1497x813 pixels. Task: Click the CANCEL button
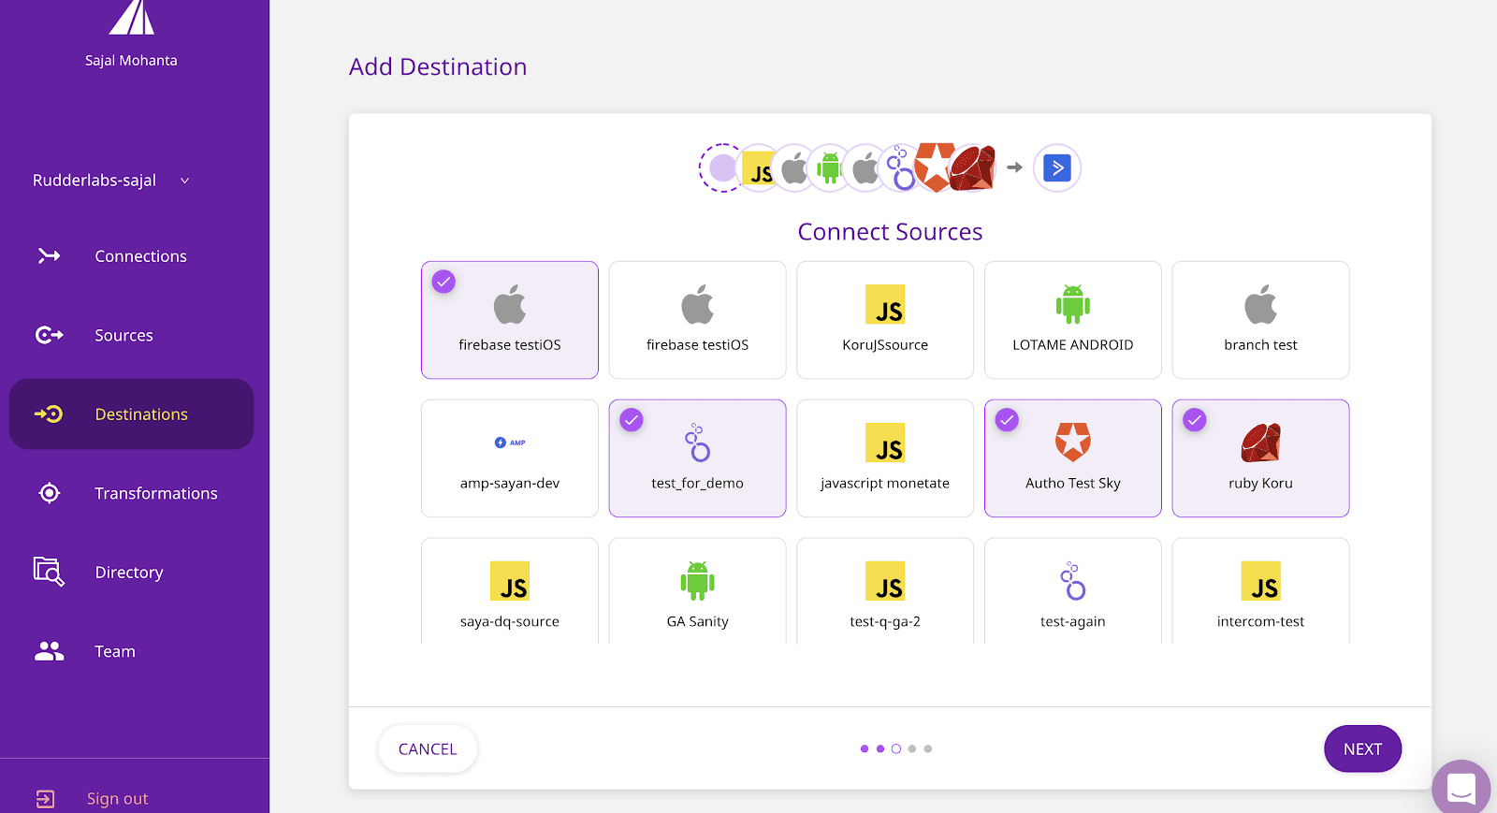pos(428,748)
